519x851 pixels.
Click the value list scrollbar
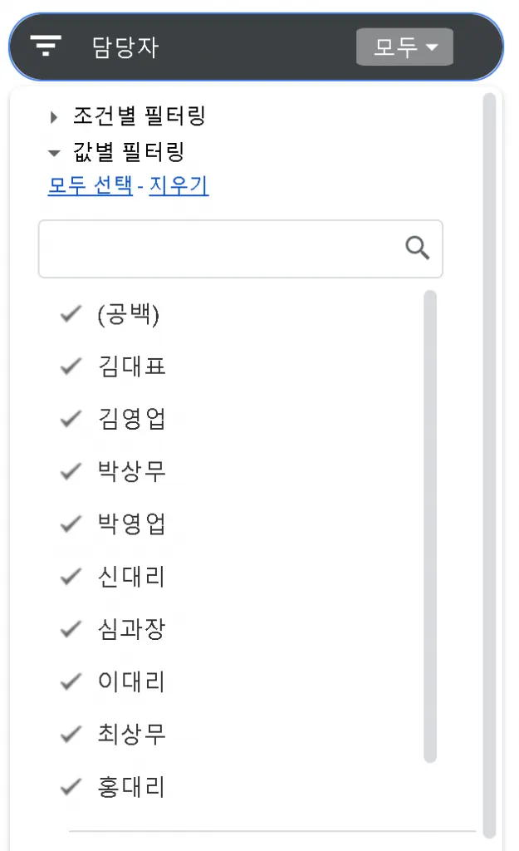point(430,525)
